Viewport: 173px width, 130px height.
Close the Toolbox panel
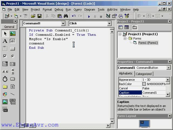[15, 21]
